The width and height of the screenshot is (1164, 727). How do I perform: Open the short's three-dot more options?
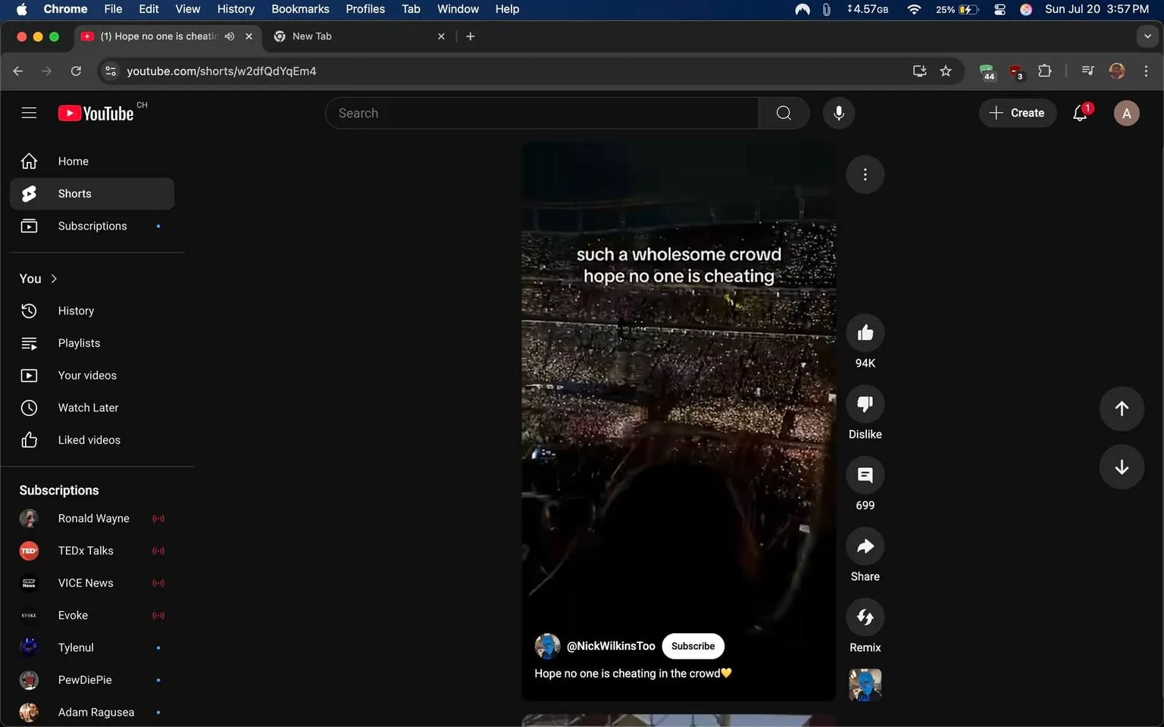pyautogui.click(x=865, y=175)
